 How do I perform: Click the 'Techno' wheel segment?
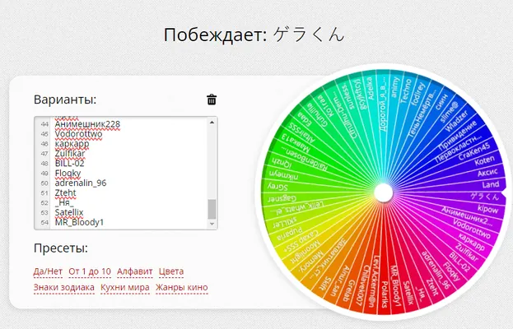click(x=406, y=90)
